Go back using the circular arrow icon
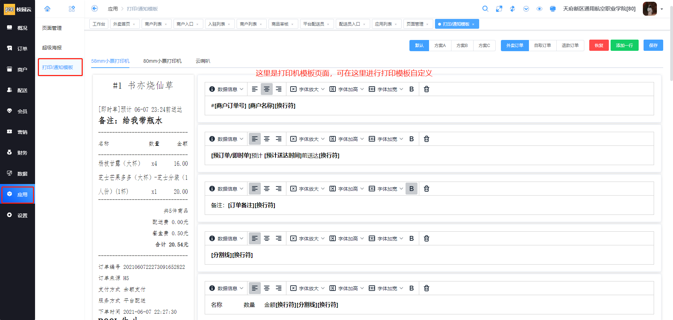The height and width of the screenshot is (320, 673). (x=95, y=8)
